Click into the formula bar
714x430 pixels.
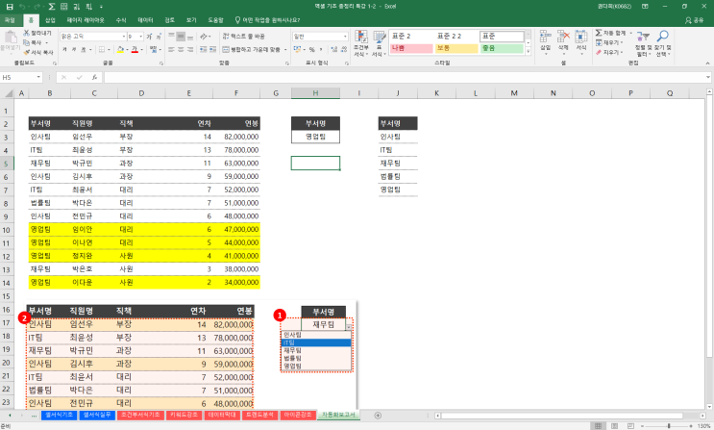(405, 78)
